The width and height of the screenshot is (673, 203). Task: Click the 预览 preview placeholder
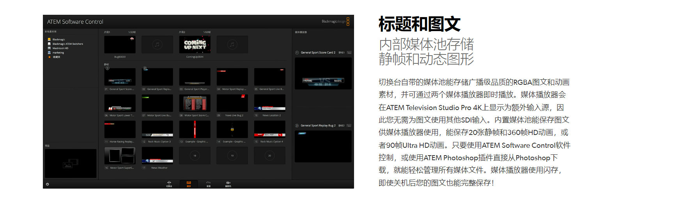tap(71, 164)
